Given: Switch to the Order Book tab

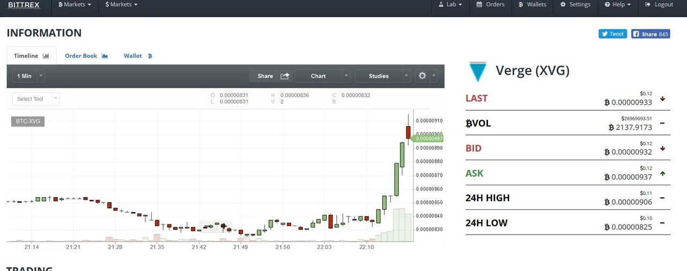Looking at the screenshot, I should (x=86, y=56).
